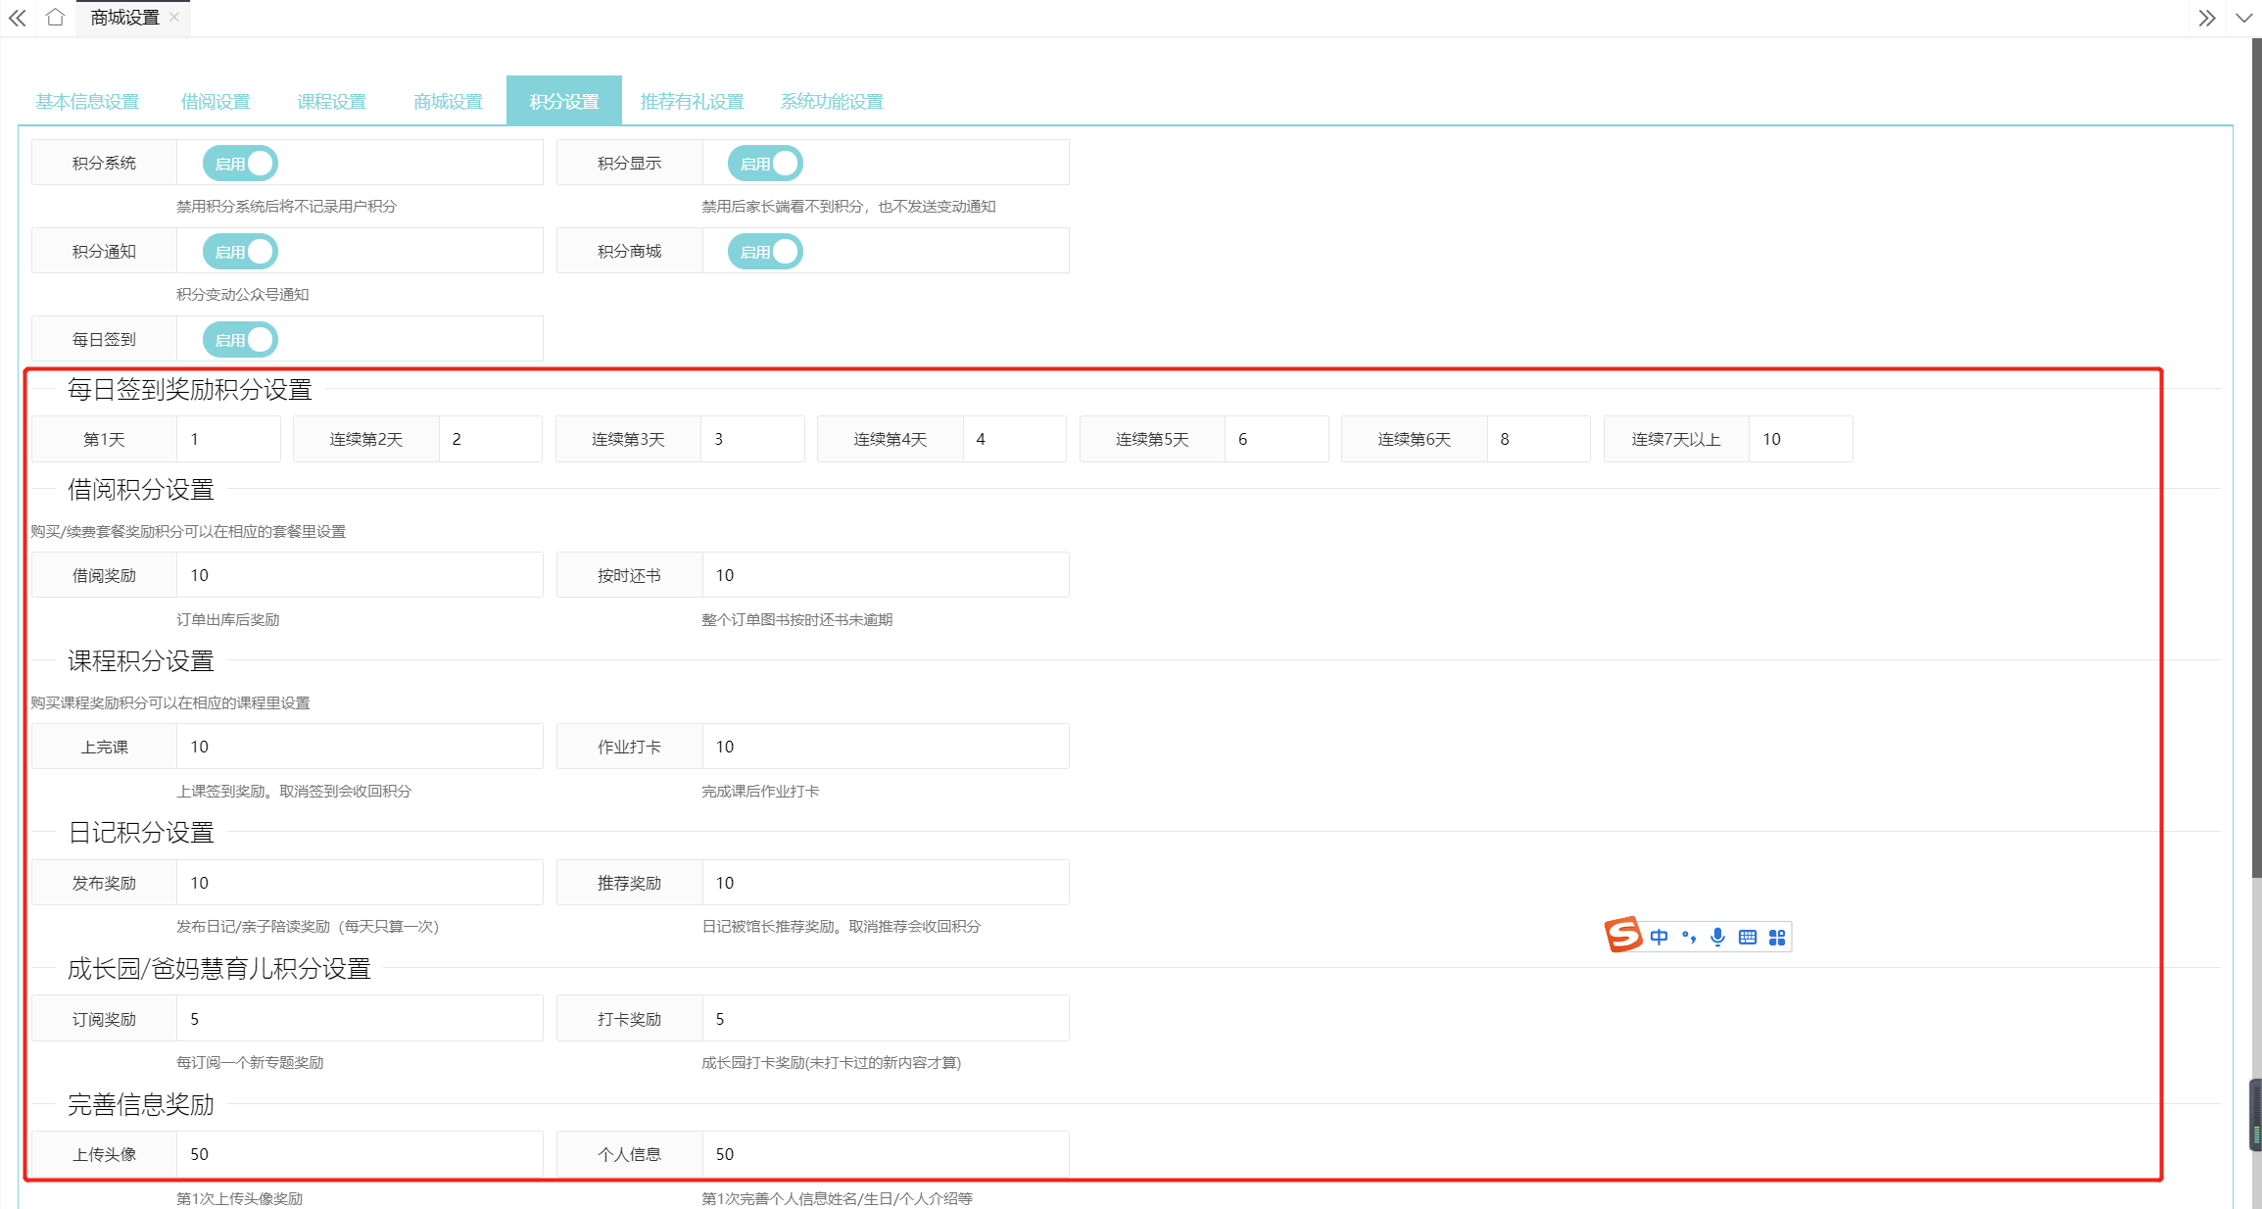Toggle the 积分通知 switch

point(240,251)
